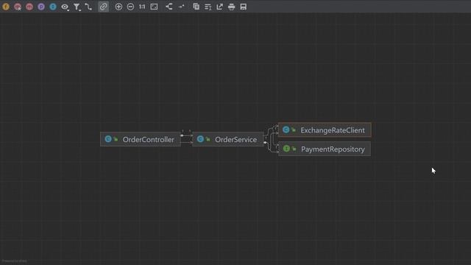471x265 pixels.
Task: Select the ExchangeRateClient class node
Action: tap(325, 130)
